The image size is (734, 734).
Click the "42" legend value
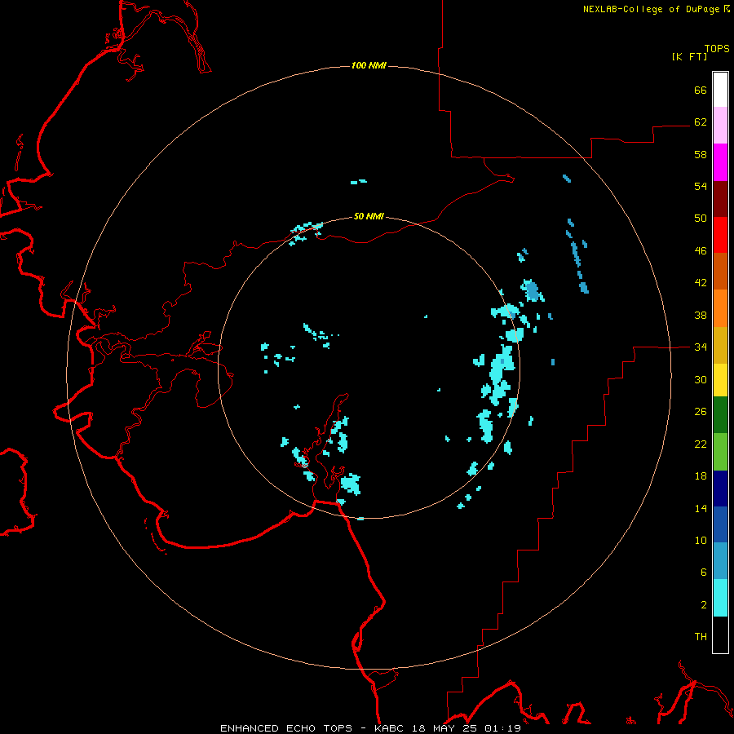click(x=701, y=283)
